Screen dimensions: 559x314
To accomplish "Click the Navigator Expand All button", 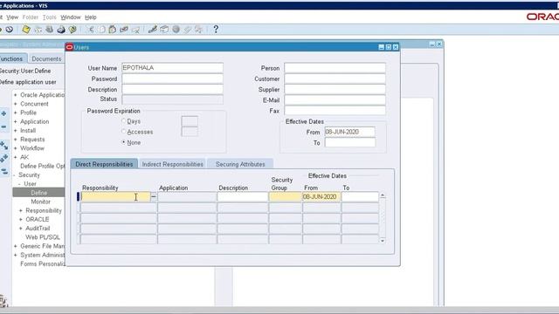I will tap(3, 159).
